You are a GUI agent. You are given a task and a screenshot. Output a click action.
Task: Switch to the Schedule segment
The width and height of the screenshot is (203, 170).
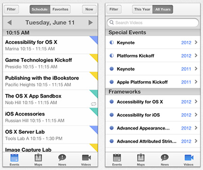(x=40, y=9)
